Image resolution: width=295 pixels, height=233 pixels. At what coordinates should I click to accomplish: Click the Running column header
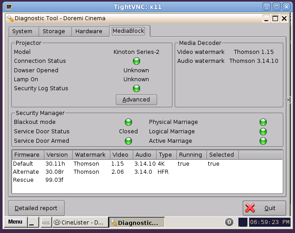tap(192, 155)
